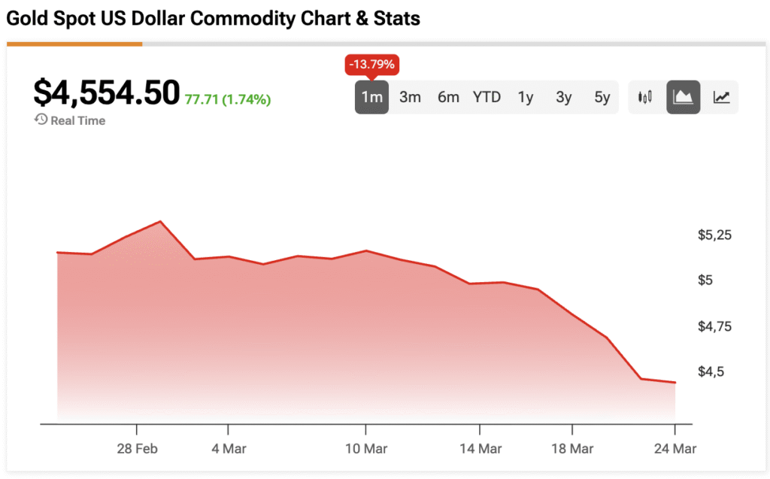This screenshot has height=479, width=770.
Task: Click the trending line graph icon
Action: [720, 97]
